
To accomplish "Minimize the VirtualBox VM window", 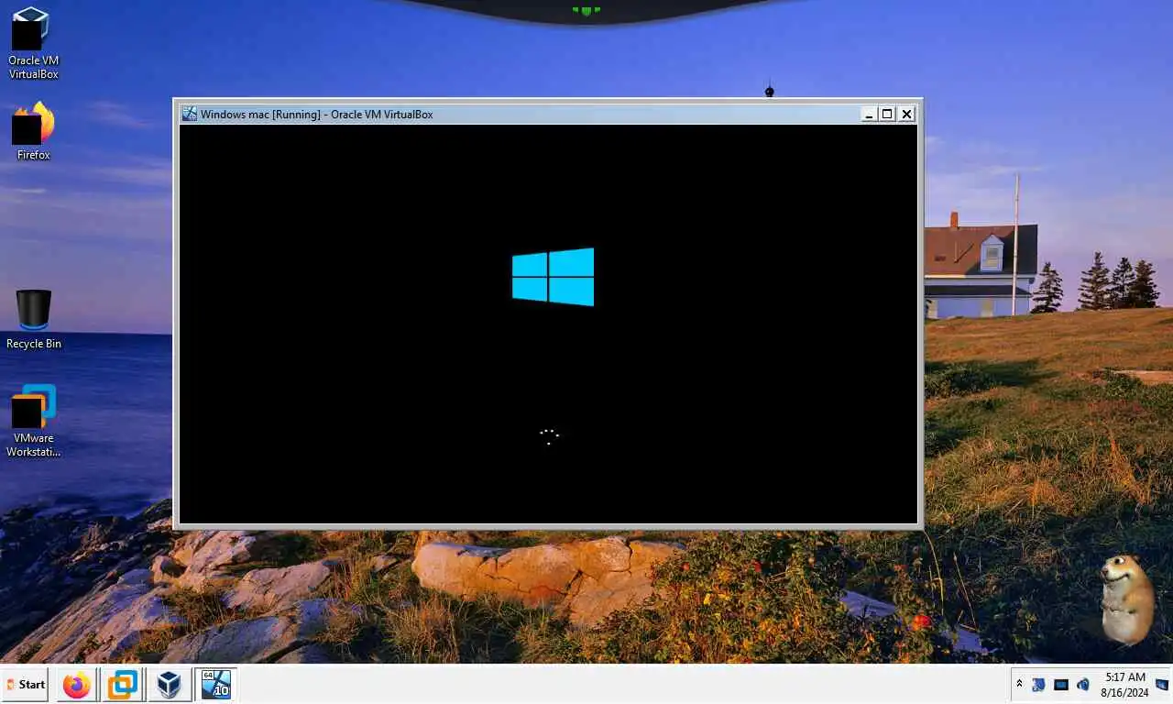I will (x=869, y=114).
